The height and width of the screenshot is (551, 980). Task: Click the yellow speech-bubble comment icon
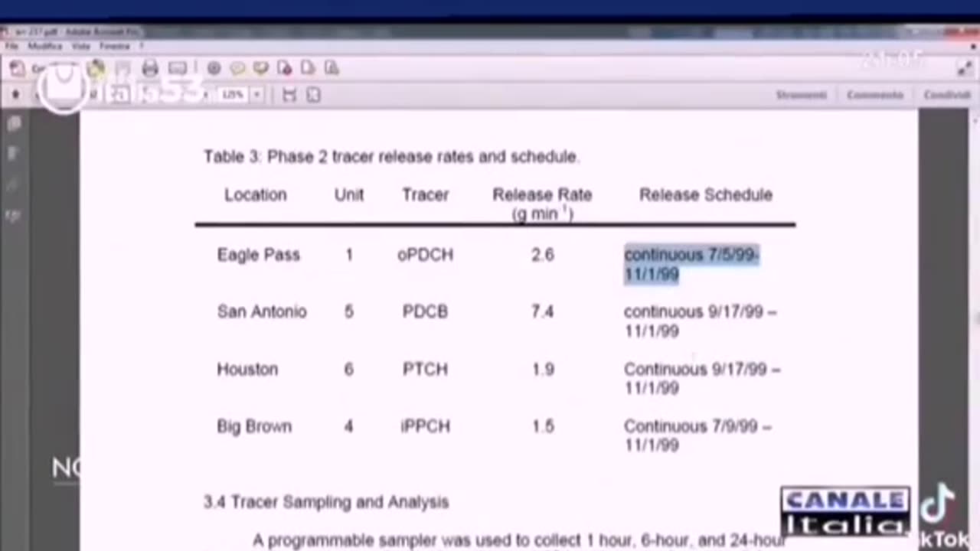click(x=237, y=68)
